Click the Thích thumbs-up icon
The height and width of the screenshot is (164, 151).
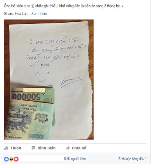[x=6, y=148]
